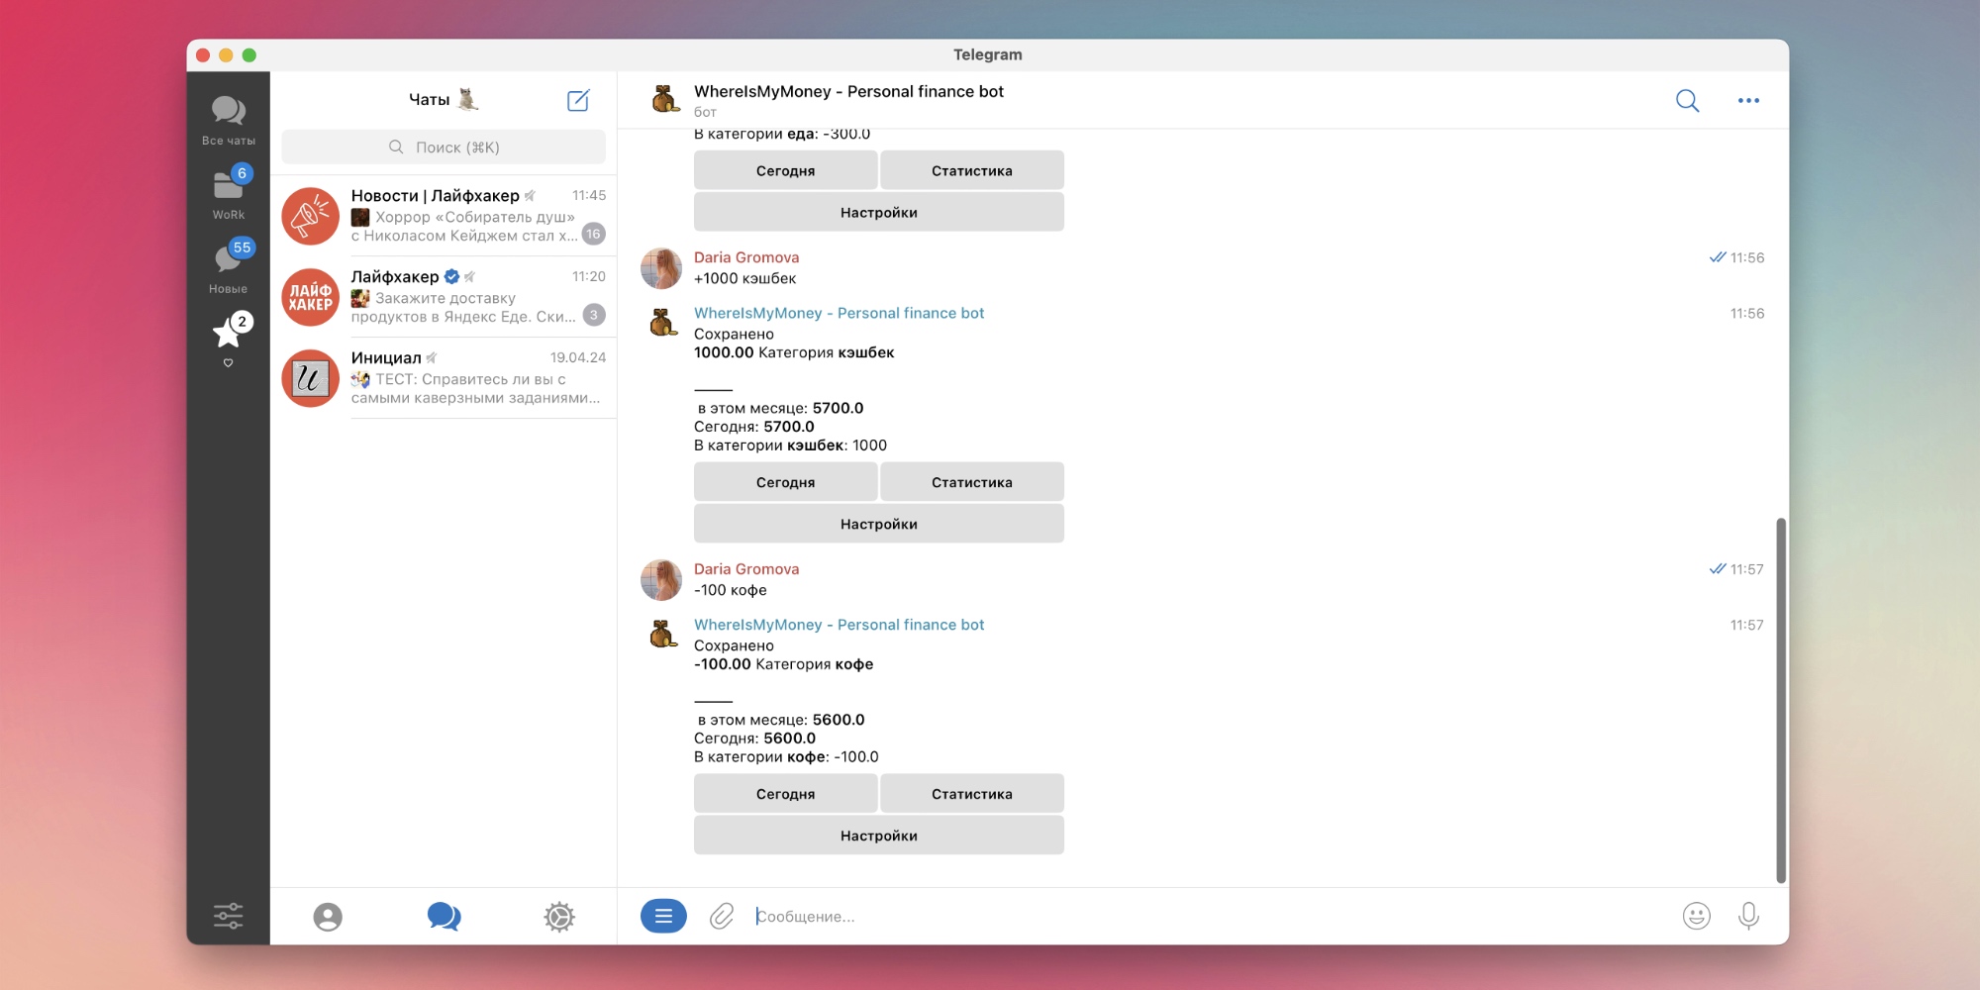Switch to the Chats tab icon
The width and height of the screenshot is (1980, 990).
[444, 917]
